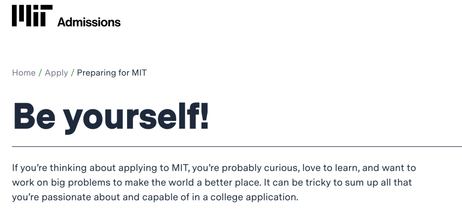Click the word "Be" in the heading

click(35, 116)
